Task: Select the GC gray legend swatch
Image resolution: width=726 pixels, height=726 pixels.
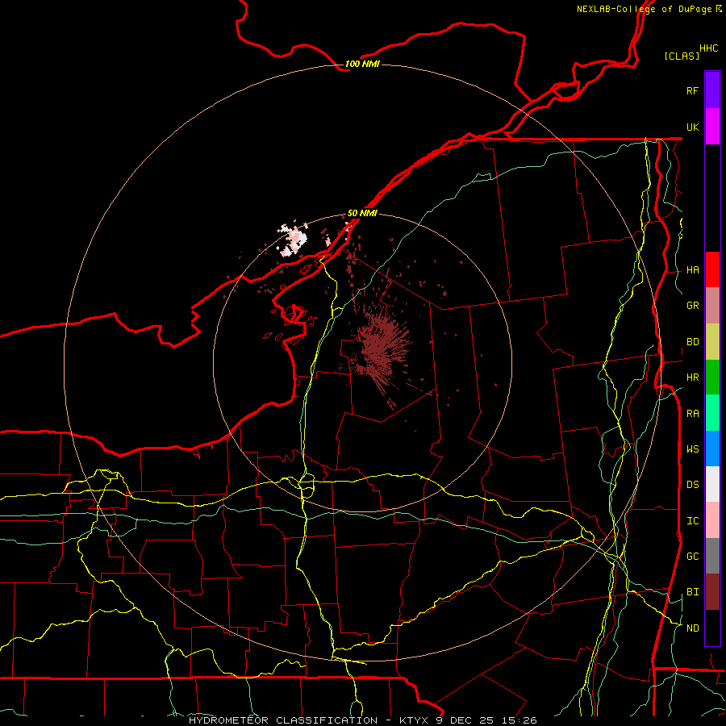Action: tap(712, 556)
